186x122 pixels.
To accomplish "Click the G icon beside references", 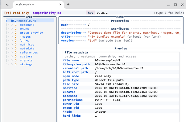I will (x=16, y=52).
